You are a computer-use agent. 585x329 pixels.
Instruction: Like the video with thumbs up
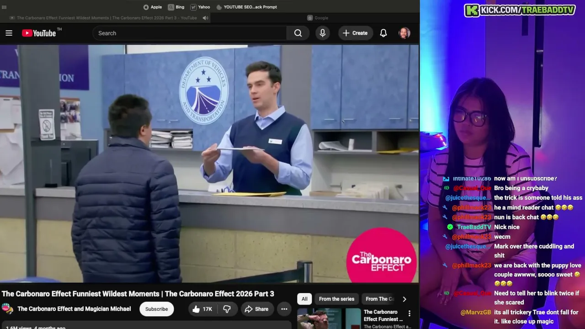[202, 309]
